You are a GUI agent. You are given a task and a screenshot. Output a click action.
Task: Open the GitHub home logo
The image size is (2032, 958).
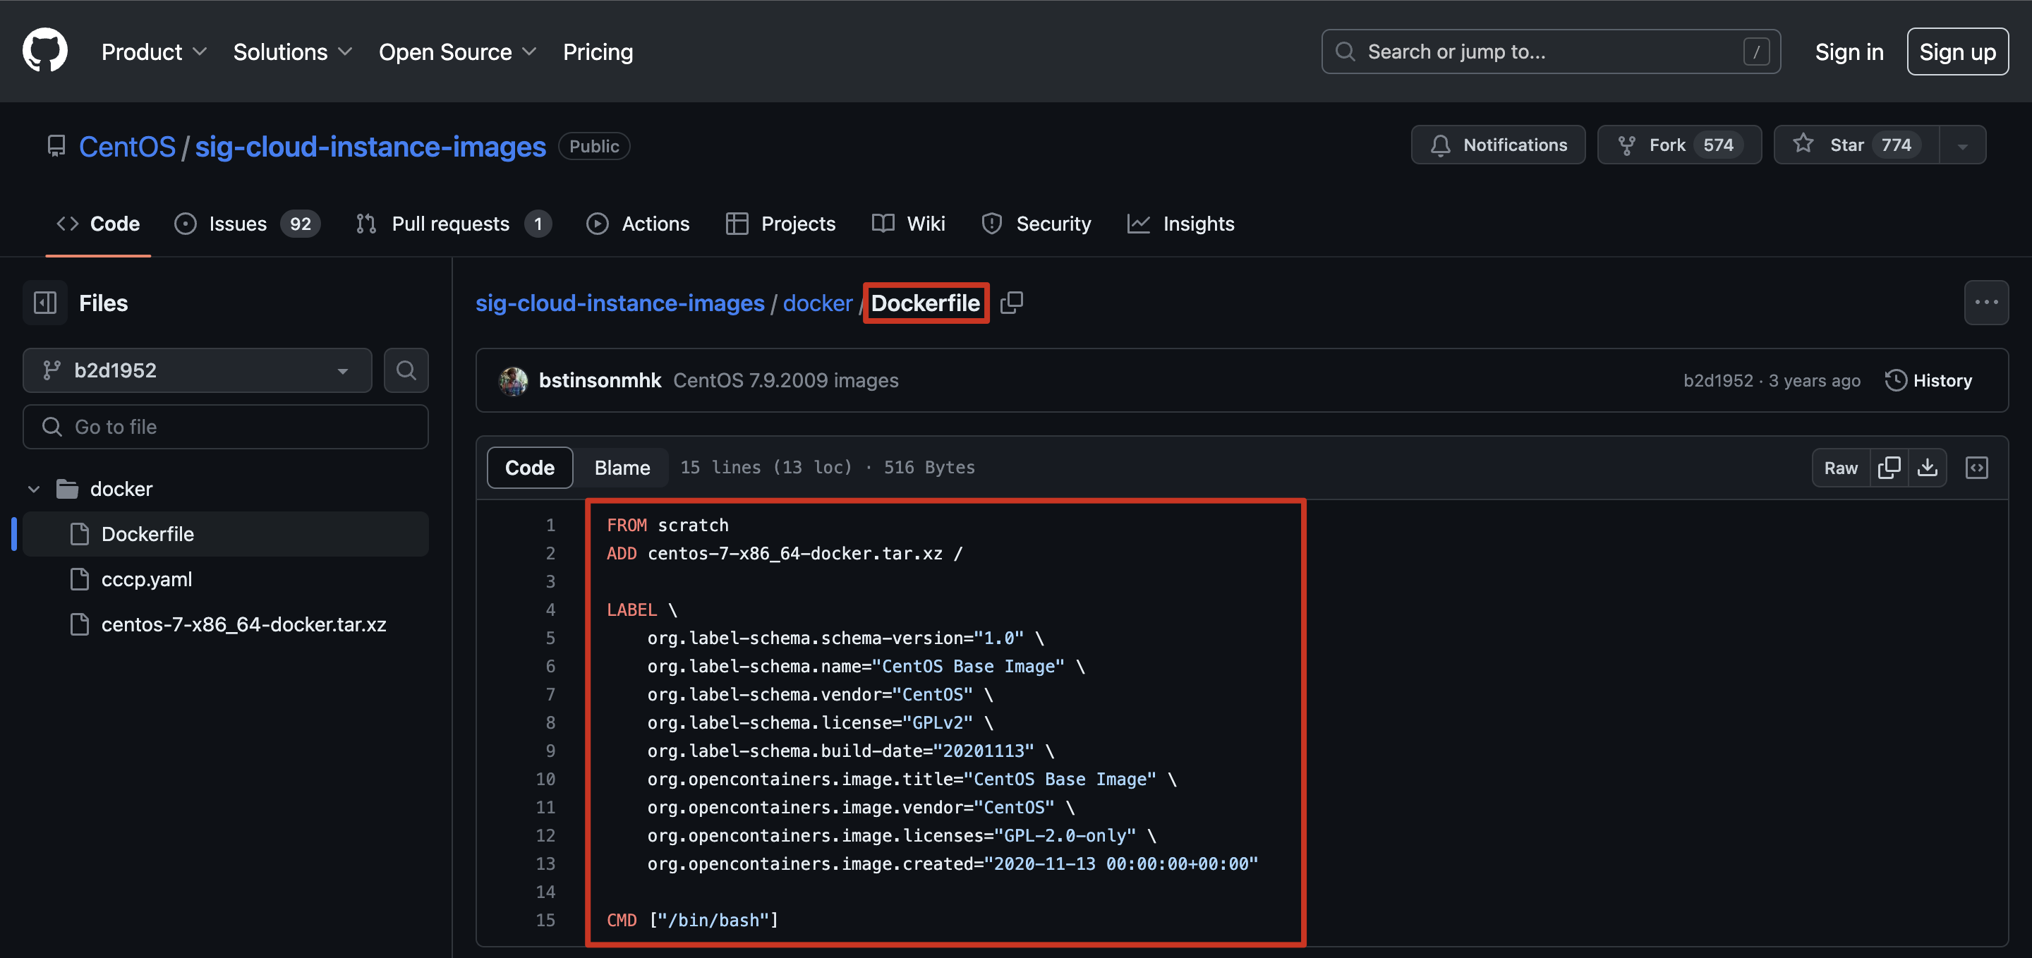[x=45, y=51]
